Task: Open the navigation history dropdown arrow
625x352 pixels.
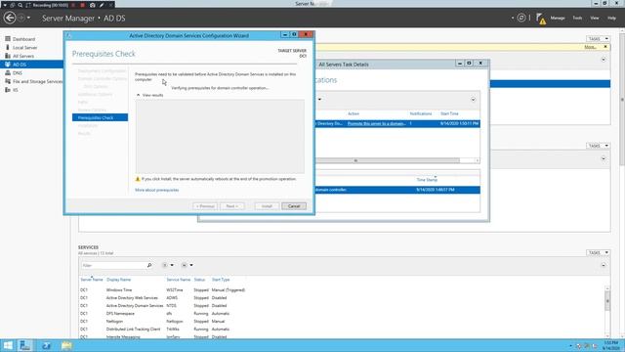Action: [x=28, y=18]
